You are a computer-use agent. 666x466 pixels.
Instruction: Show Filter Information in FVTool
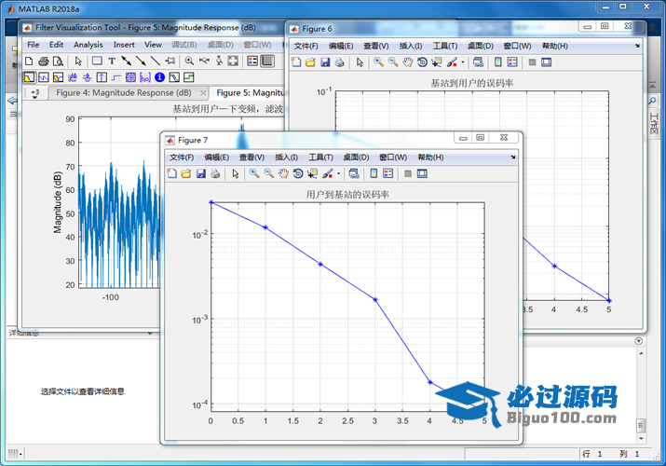coord(159,77)
